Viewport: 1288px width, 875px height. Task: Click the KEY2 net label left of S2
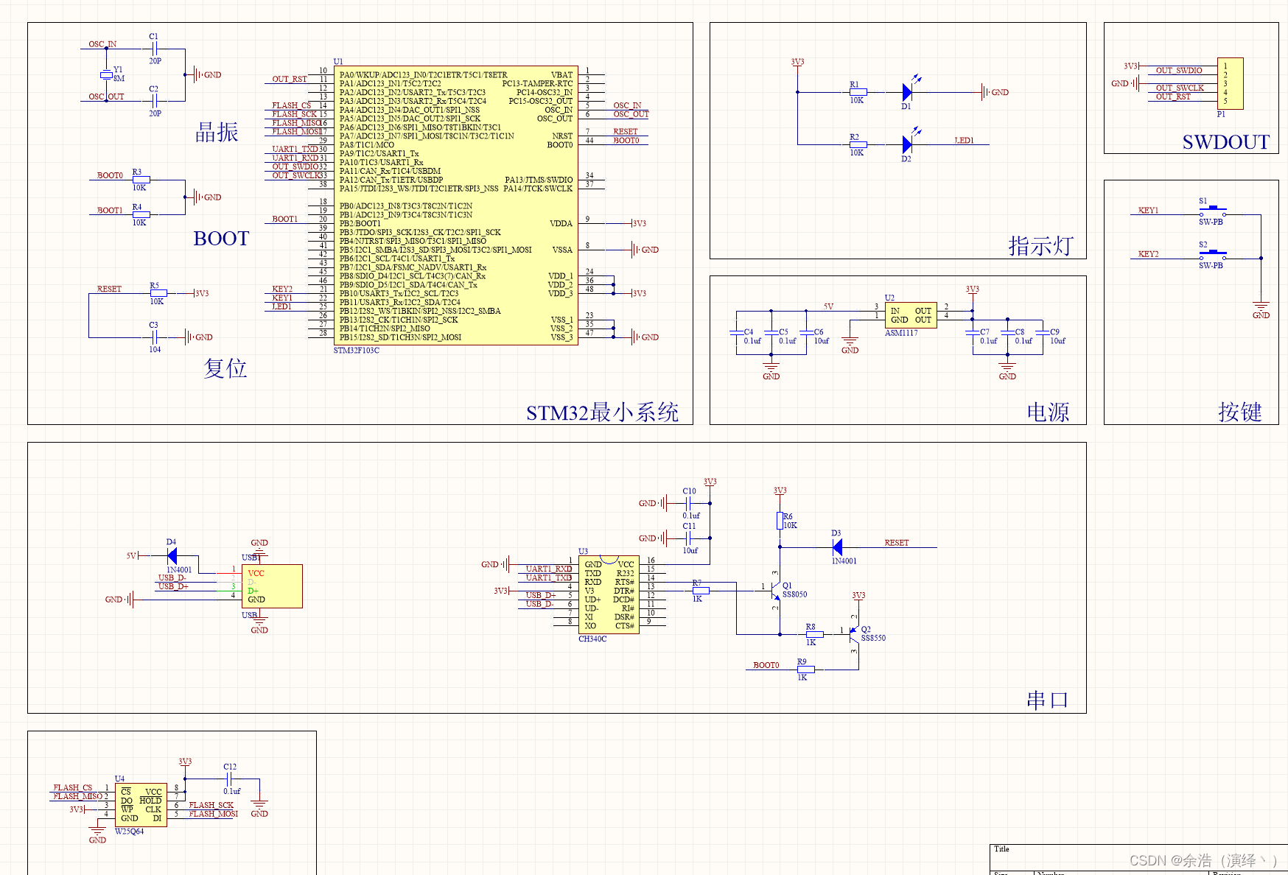pos(1148,253)
